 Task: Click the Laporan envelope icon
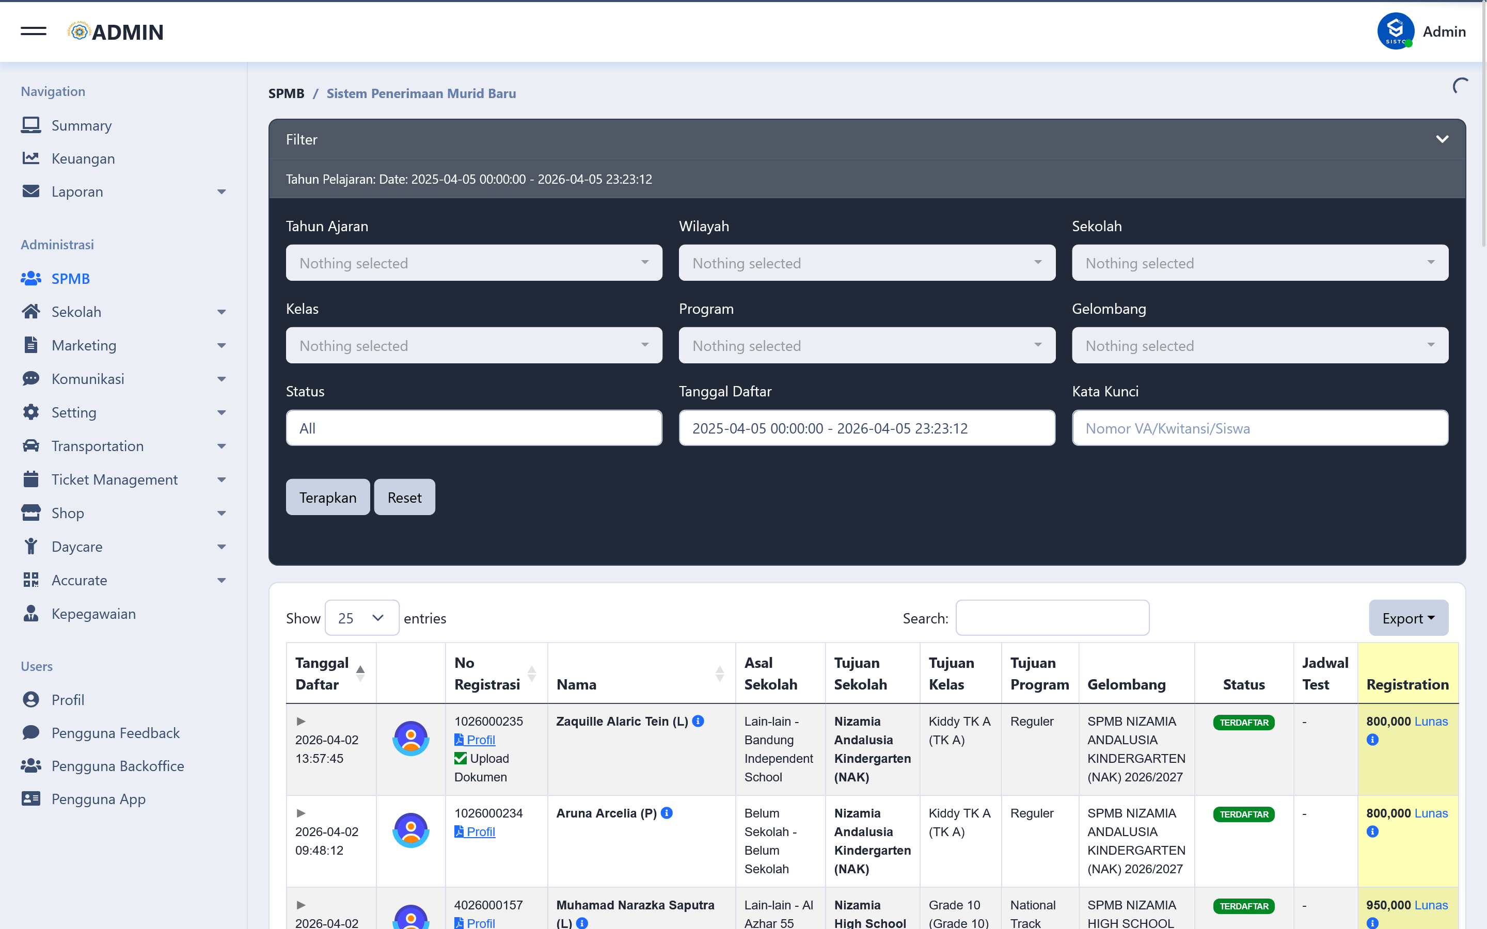(x=31, y=191)
